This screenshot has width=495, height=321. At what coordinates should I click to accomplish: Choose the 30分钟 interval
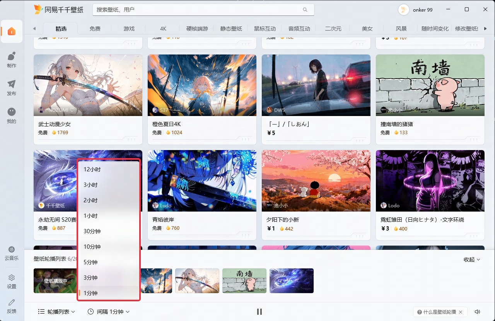(109, 231)
